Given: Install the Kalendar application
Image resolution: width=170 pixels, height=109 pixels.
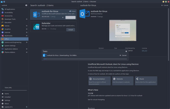Looking at the screenshot, I should pyautogui.click(x=71, y=30).
